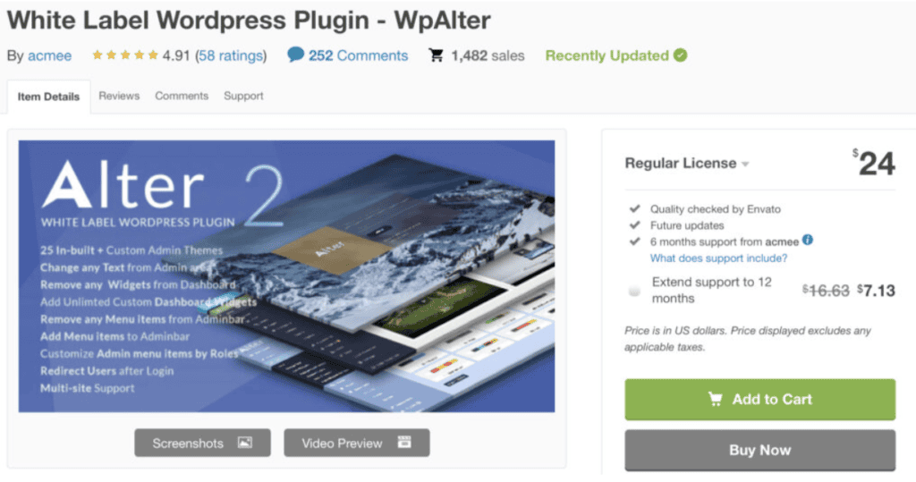916x482 pixels.
Task: Open the Comments tab
Action: [x=182, y=96]
